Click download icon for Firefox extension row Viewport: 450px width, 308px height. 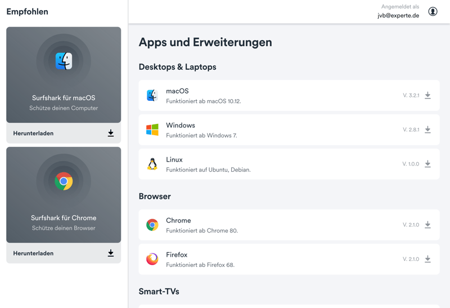pos(427,260)
